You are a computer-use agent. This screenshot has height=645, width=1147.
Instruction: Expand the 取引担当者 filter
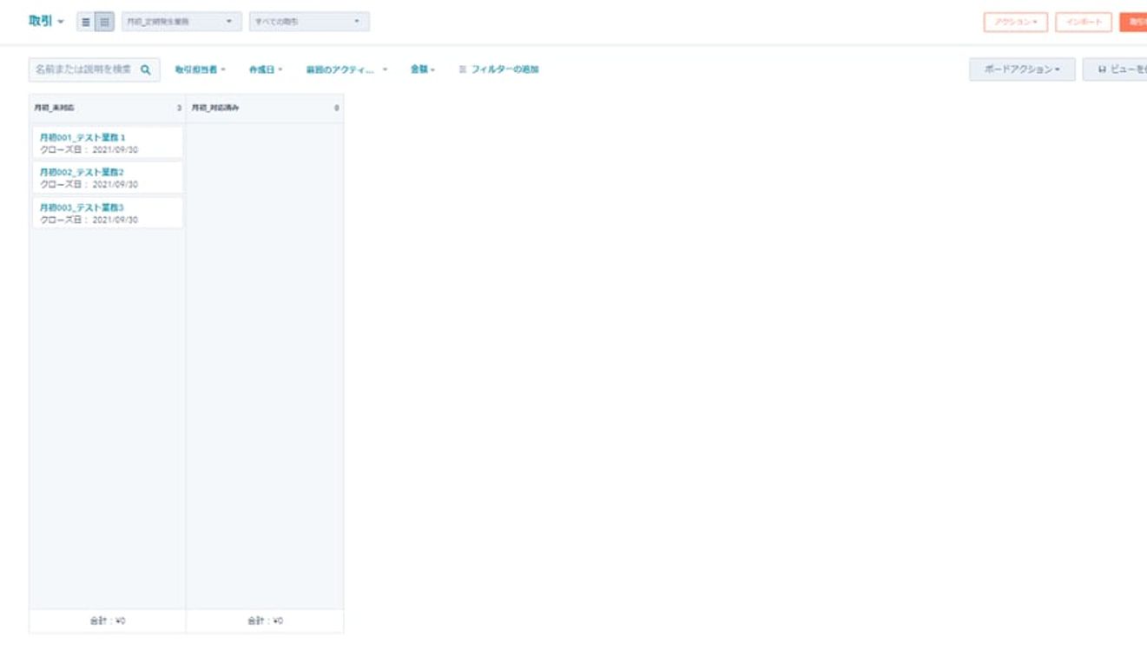pos(201,69)
